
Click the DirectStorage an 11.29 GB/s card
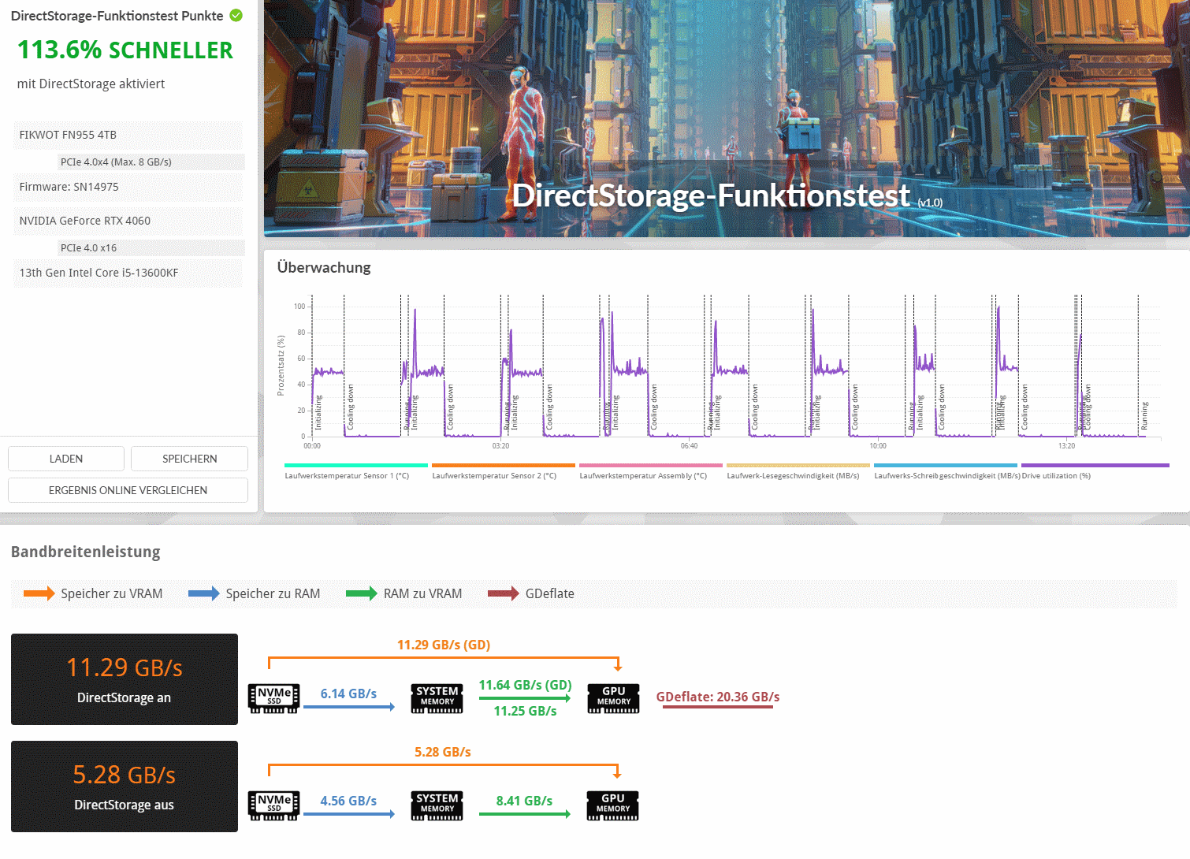[x=125, y=679]
